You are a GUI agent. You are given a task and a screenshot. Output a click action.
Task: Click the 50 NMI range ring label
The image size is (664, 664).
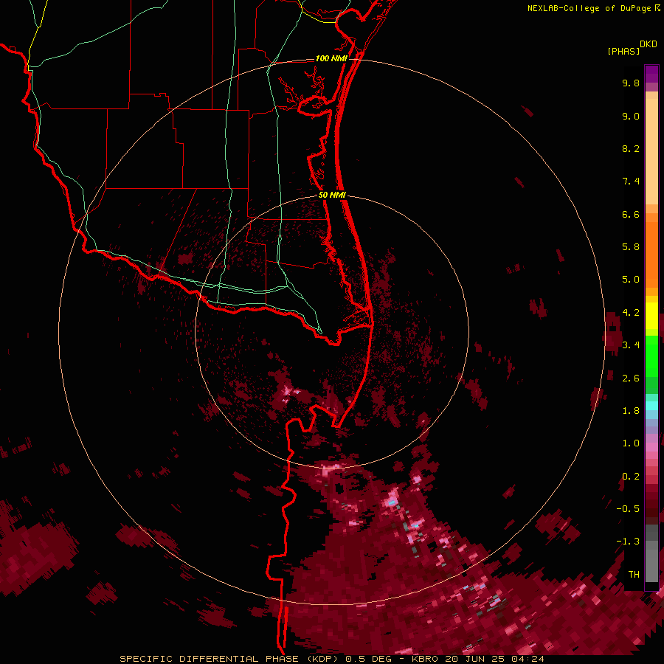[x=332, y=195]
